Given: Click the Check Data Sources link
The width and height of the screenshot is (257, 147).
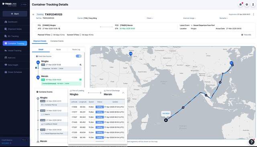Looking at the screenshot, I should (x=44, y=56).
